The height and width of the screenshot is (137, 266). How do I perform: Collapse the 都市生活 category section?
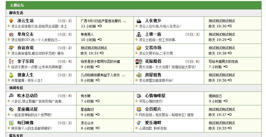click(258, 14)
